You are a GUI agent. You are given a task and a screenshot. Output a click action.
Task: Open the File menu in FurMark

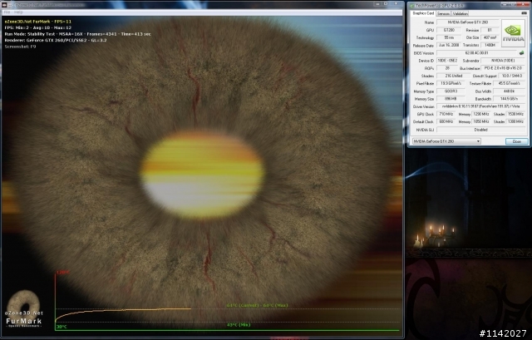point(7,12)
